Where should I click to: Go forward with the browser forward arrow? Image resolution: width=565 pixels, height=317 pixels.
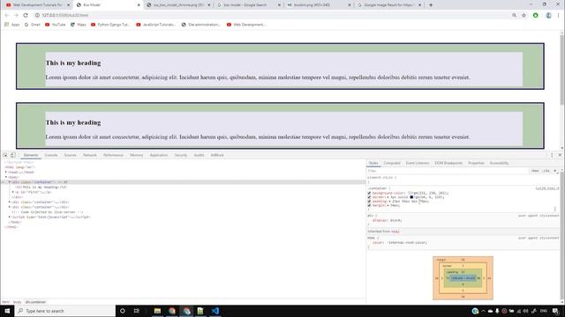click(16, 15)
